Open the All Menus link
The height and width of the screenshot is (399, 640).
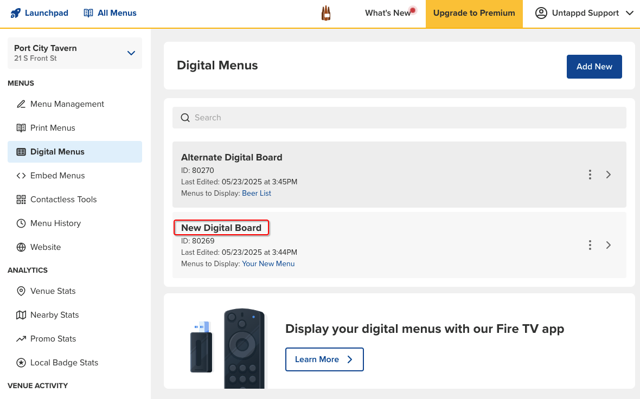coord(110,13)
